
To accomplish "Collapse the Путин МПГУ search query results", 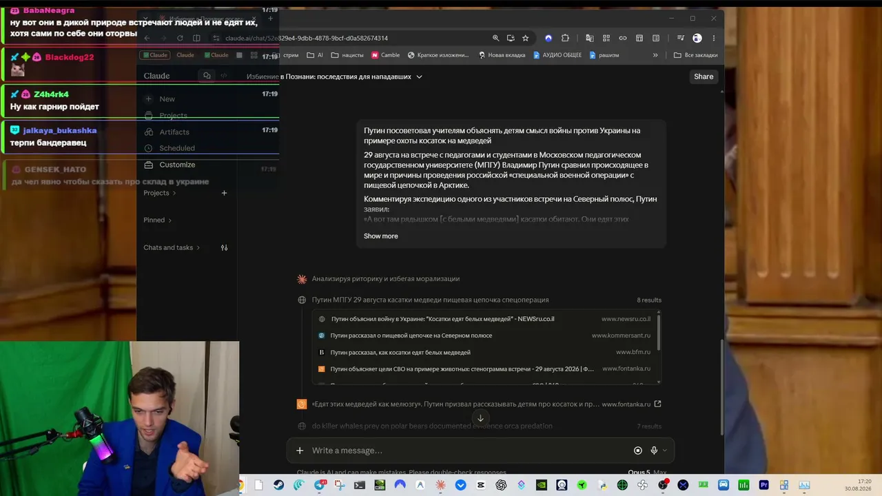I will [479, 300].
